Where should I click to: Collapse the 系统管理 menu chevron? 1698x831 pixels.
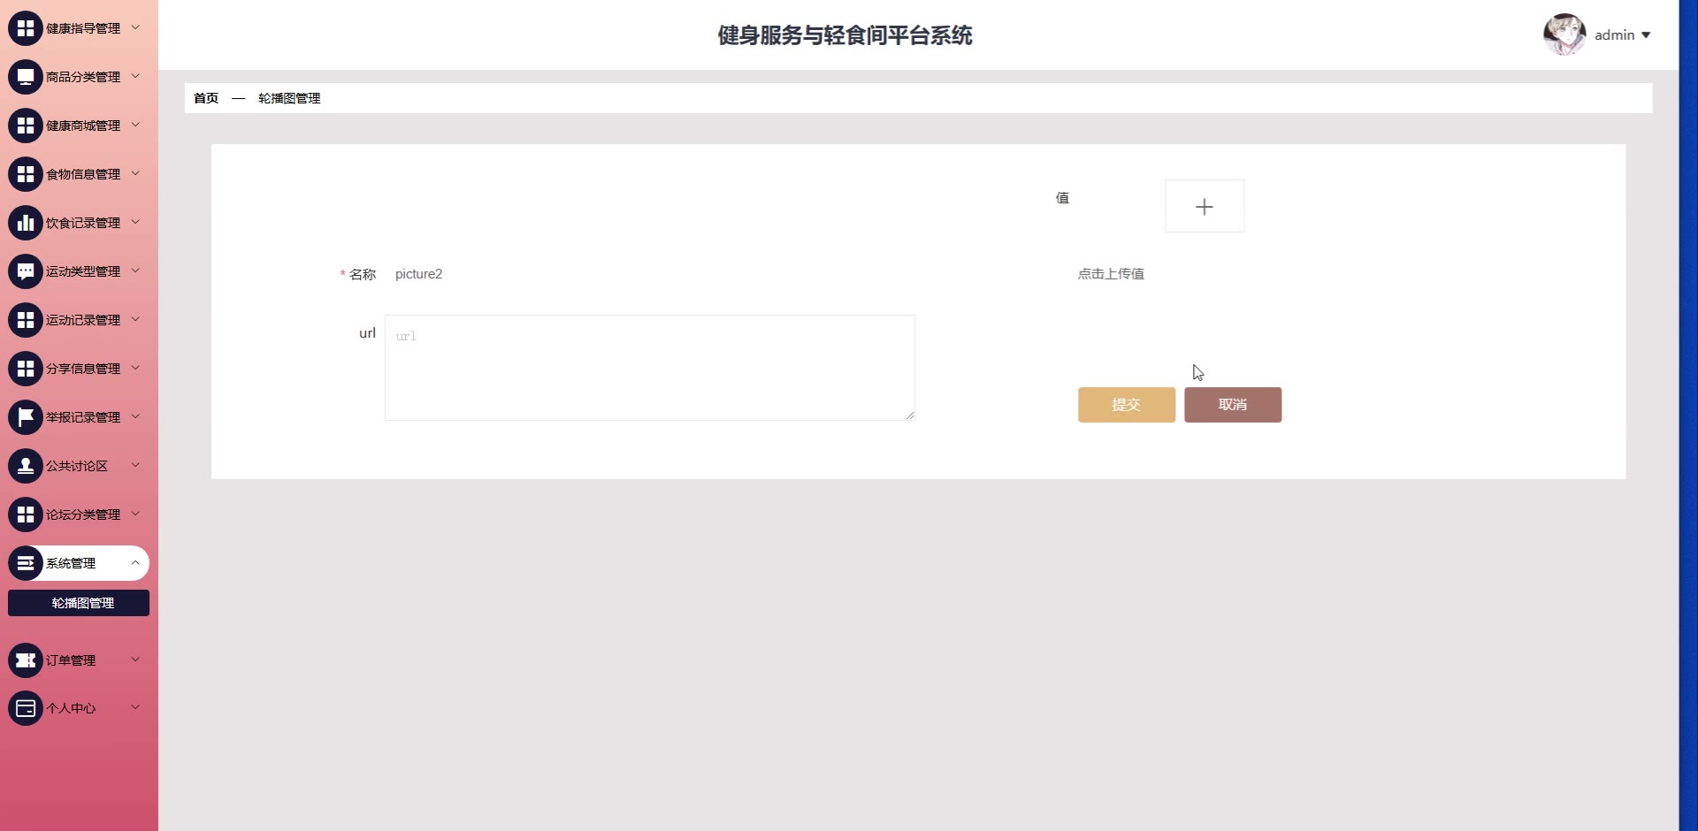point(135,562)
